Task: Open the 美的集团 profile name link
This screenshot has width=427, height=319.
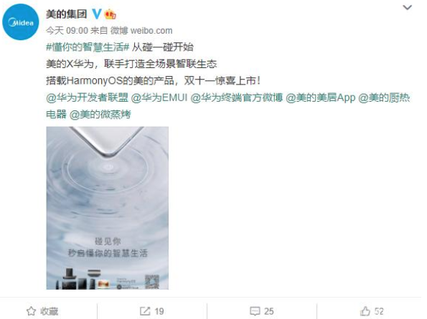Action: pos(67,14)
